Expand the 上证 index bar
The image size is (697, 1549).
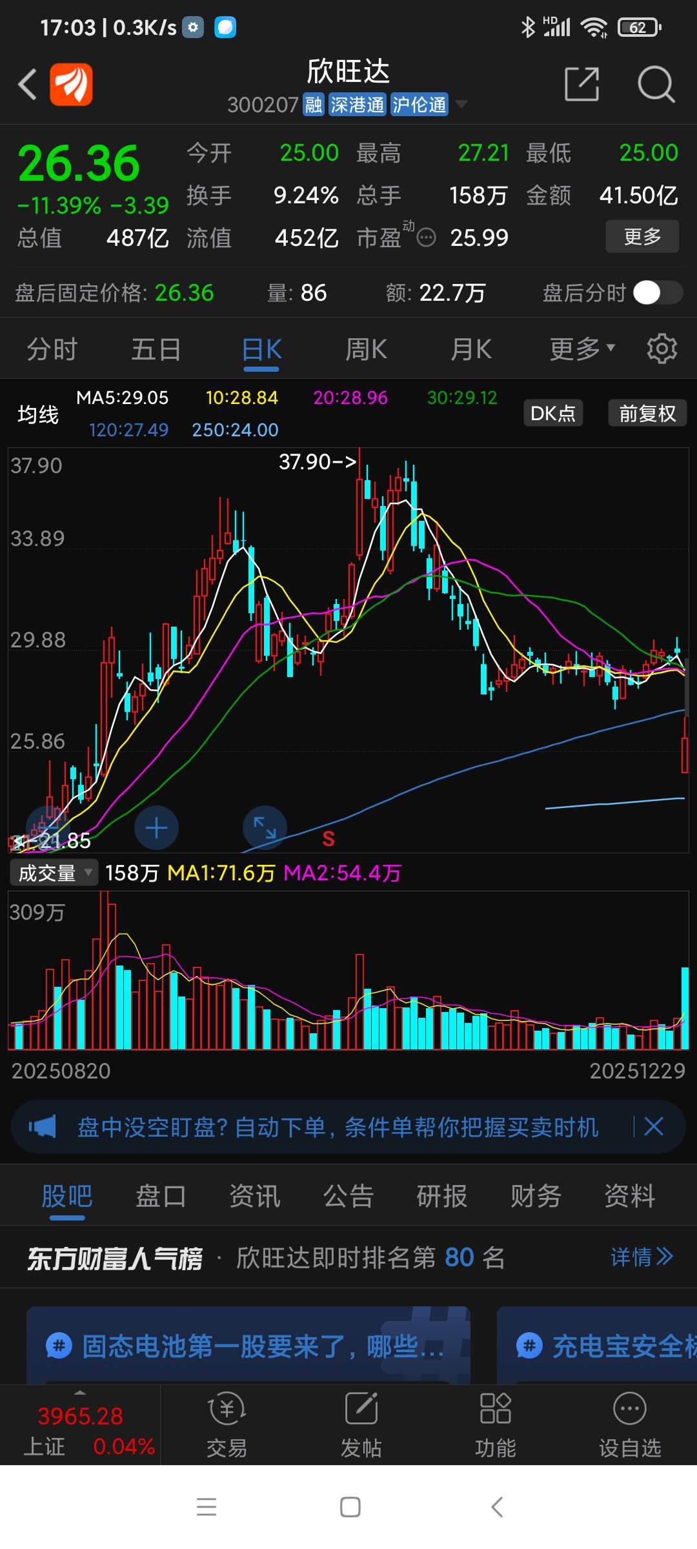pyautogui.click(x=80, y=1393)
